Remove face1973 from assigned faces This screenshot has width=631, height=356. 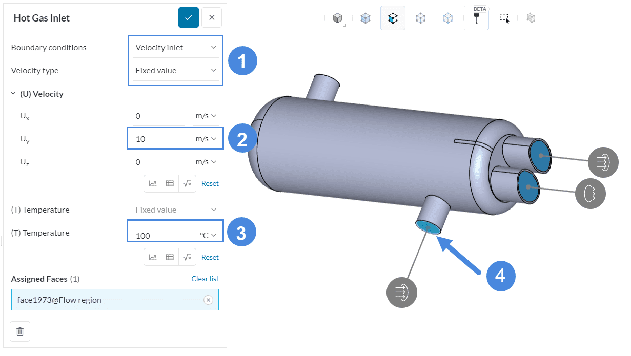coord(208,300)
